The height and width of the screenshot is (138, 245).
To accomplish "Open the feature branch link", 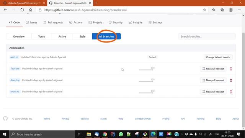I will 15,69.
